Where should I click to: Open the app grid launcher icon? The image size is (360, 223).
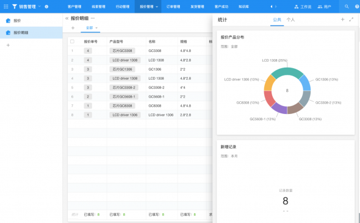click(6, 7)
